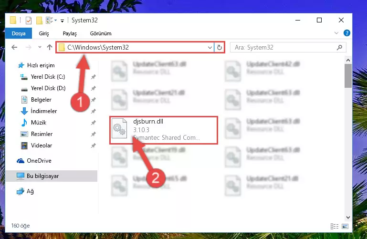Select Hızlı erişim in the sidebar
367x239 pixels.
click(x=41, y=65)
